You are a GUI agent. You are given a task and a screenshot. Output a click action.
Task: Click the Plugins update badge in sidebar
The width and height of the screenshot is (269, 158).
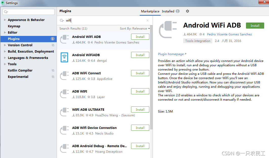(x=52, y=39)
